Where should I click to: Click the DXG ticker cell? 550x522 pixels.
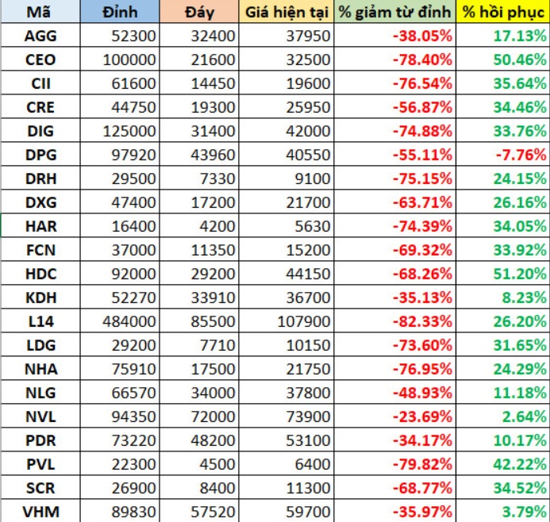coord(40,202)
